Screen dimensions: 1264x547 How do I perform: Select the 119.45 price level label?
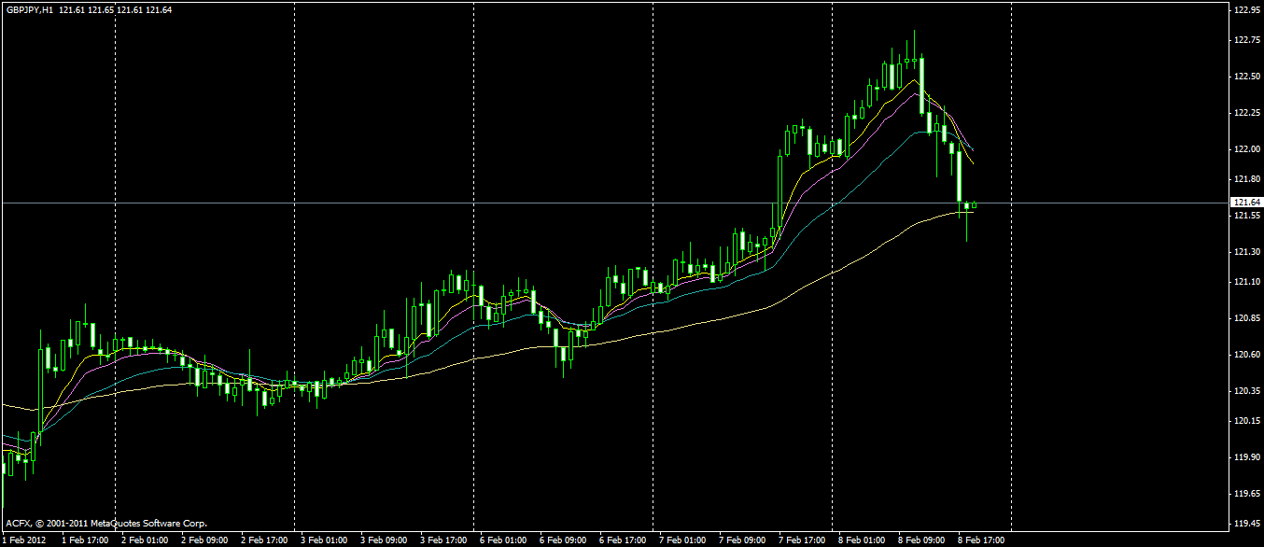pyautogui.click(x=1247, y=524)
